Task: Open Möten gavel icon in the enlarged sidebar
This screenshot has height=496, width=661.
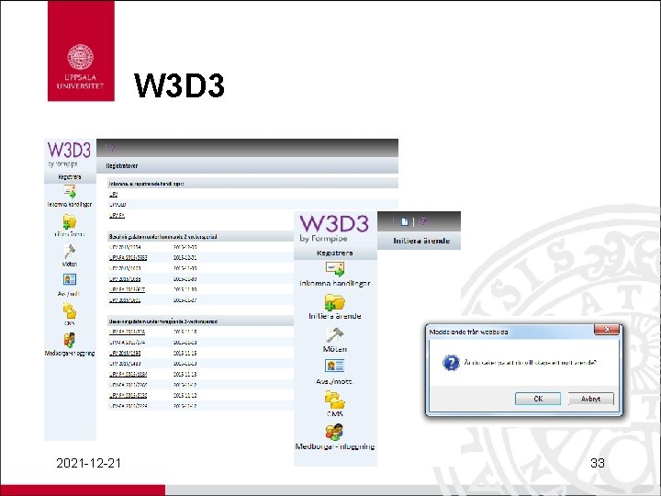Action: [335, 335]
